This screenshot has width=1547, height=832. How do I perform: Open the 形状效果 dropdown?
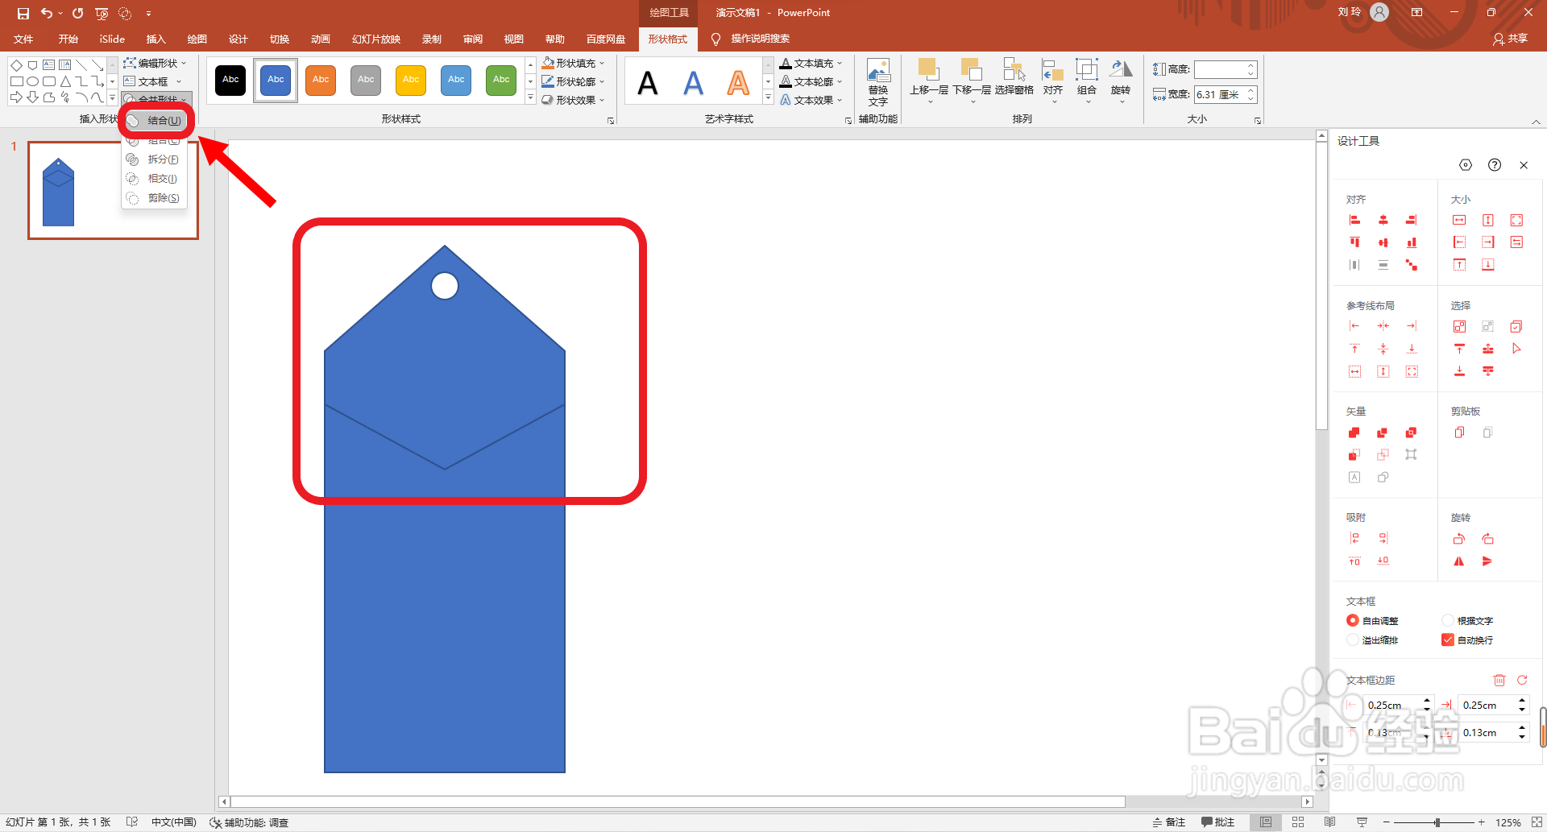click(573, 100)
